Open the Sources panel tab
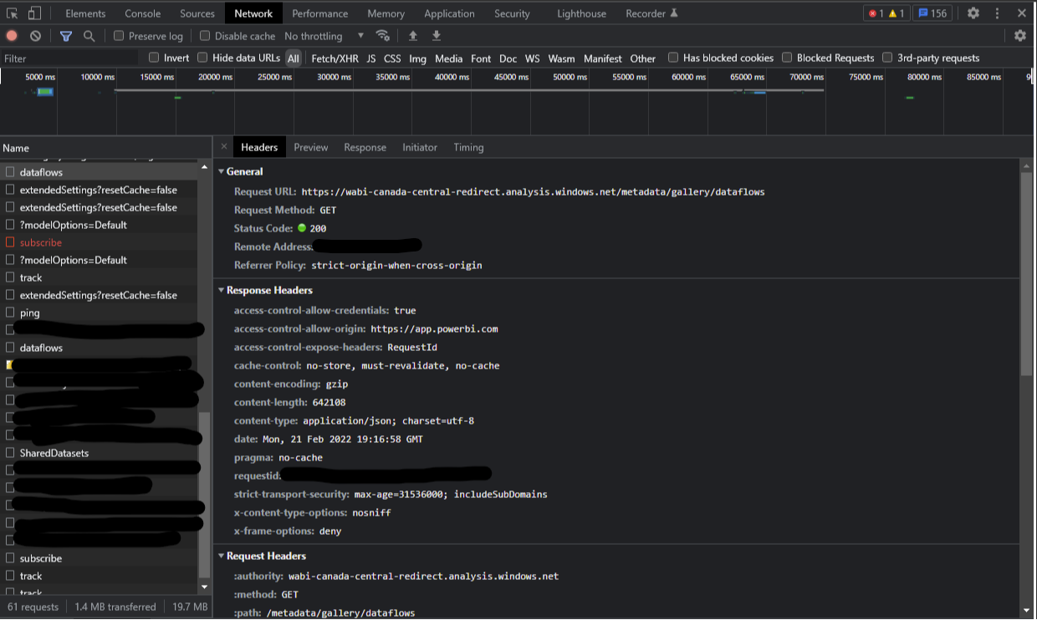 (x=197, y=13)
